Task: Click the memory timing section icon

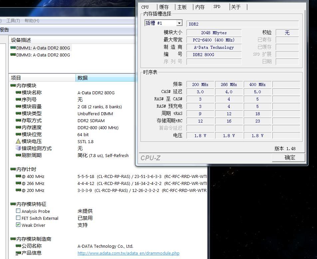Action: (13, 169)
